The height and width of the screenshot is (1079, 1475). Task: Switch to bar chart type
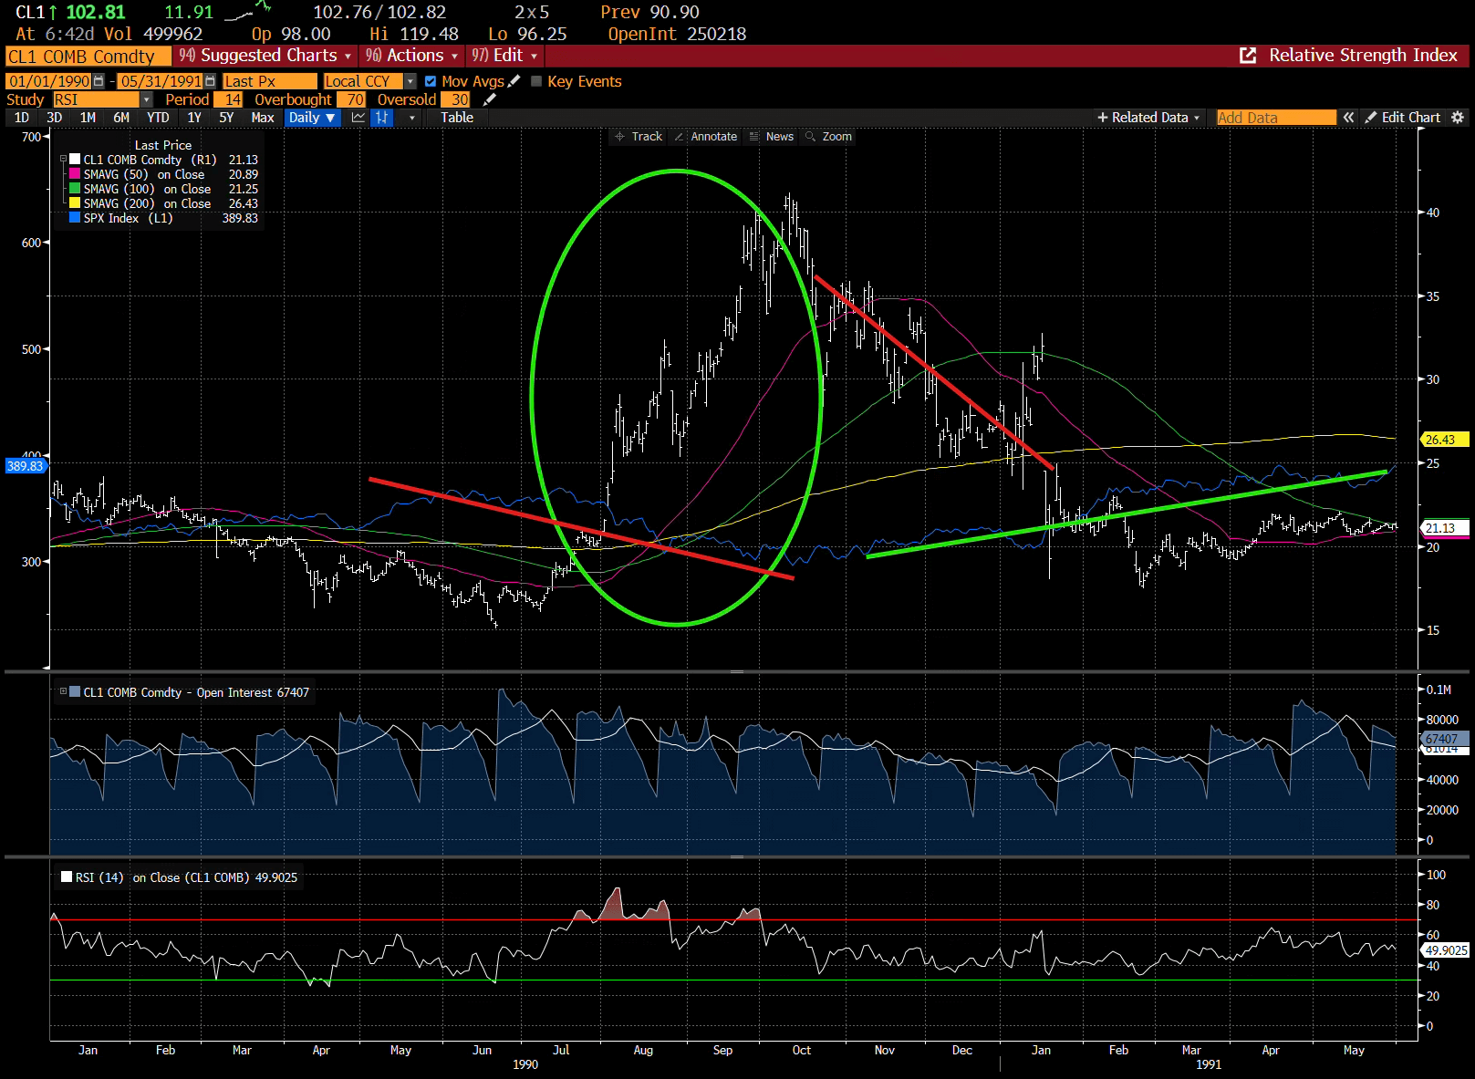pyautogui.click(x=381, y=118)
